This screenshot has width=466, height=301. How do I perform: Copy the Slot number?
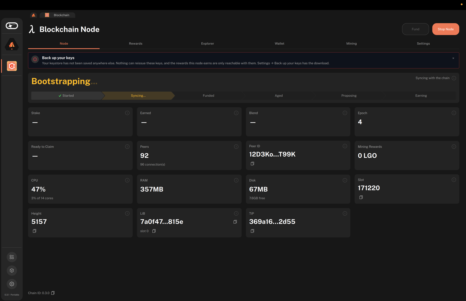point(361,197)
